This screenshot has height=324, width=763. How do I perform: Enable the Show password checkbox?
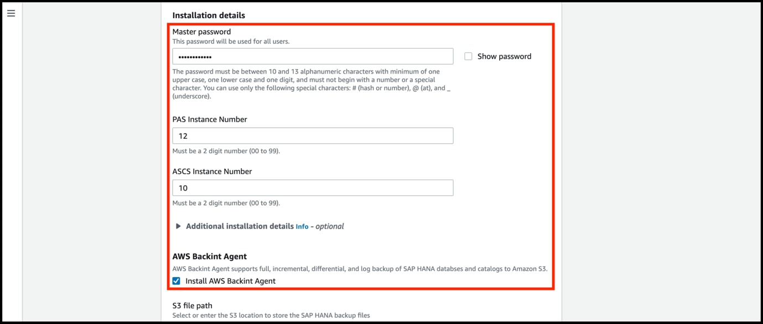[468, 56]
